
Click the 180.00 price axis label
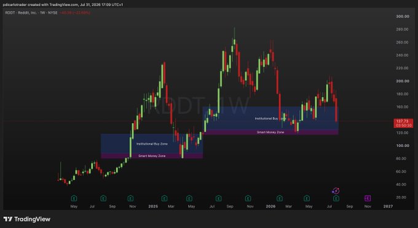(x=403, y=94)
